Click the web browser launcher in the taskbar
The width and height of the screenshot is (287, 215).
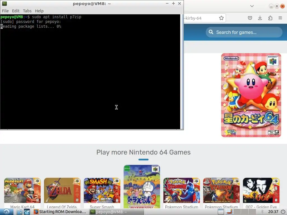pyautogui.click(x=27, y=212)
